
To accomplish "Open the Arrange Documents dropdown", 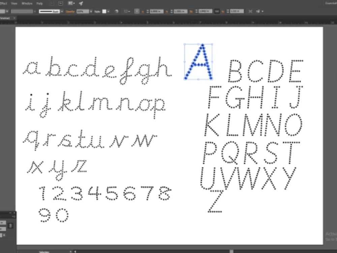I will tap(71, 3).
